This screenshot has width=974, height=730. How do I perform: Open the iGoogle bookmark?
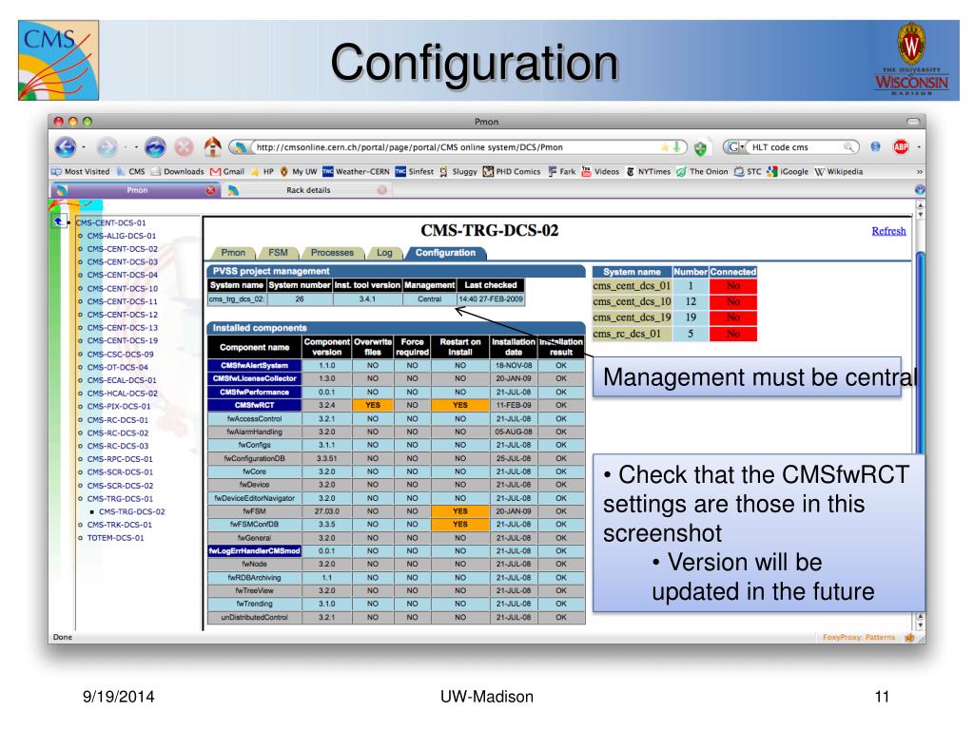point(788,171)
